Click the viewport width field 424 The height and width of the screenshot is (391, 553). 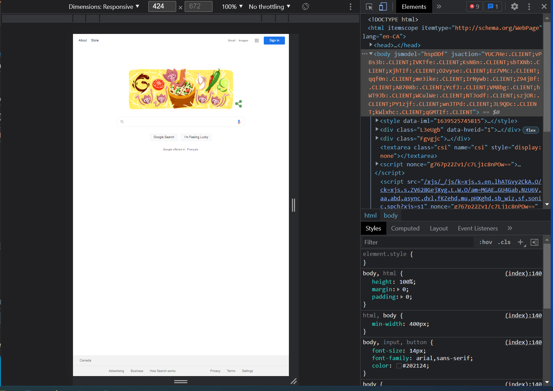pyautogui.click(x=162, y=6)
